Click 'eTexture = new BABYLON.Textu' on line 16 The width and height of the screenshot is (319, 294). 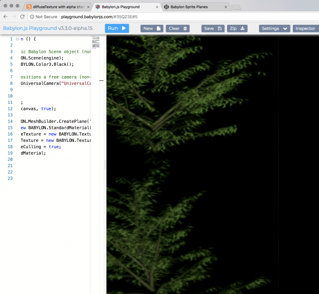tap(56, 134)
